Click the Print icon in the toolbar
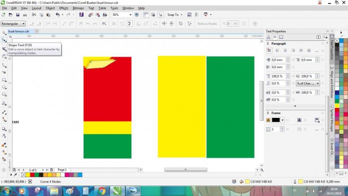348x196 pixels. (25, 14)
